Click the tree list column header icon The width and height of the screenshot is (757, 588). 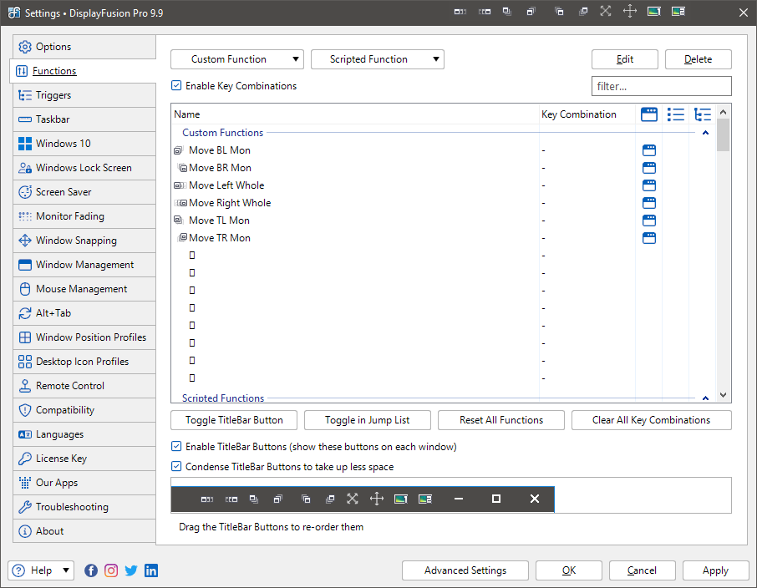point(703,114)
